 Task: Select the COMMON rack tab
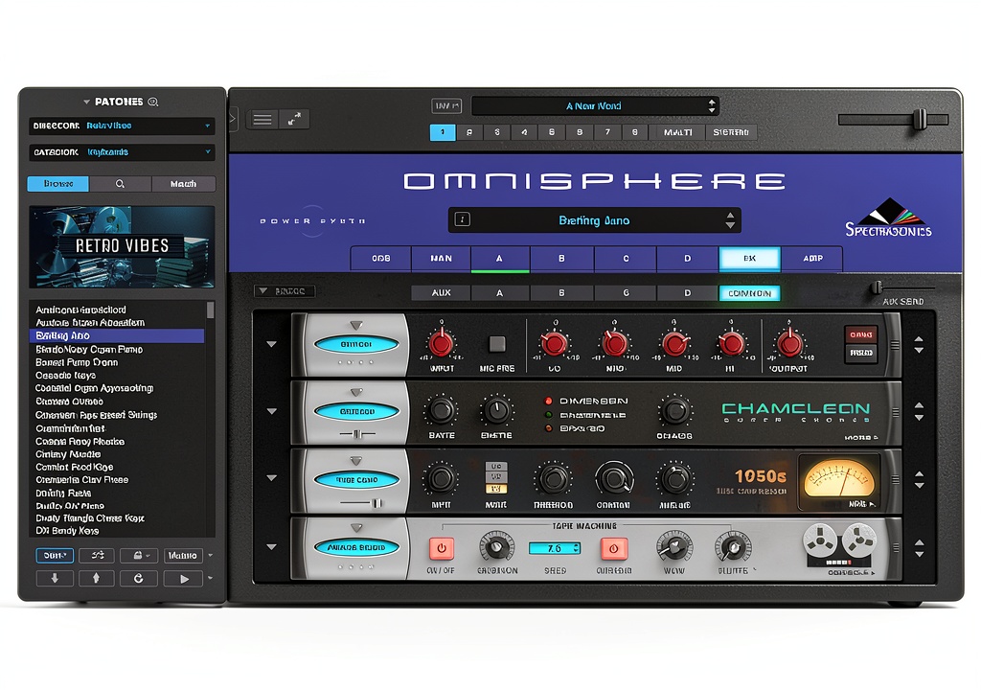(x=749, y=293)
